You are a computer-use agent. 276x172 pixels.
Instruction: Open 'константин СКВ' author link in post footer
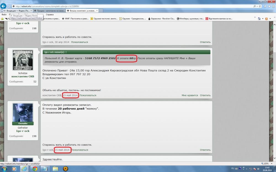[52, 95]
